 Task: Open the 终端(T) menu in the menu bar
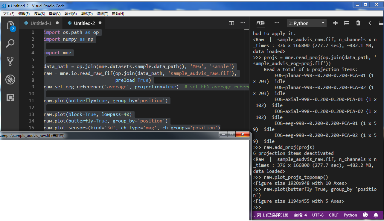[102, 14]
